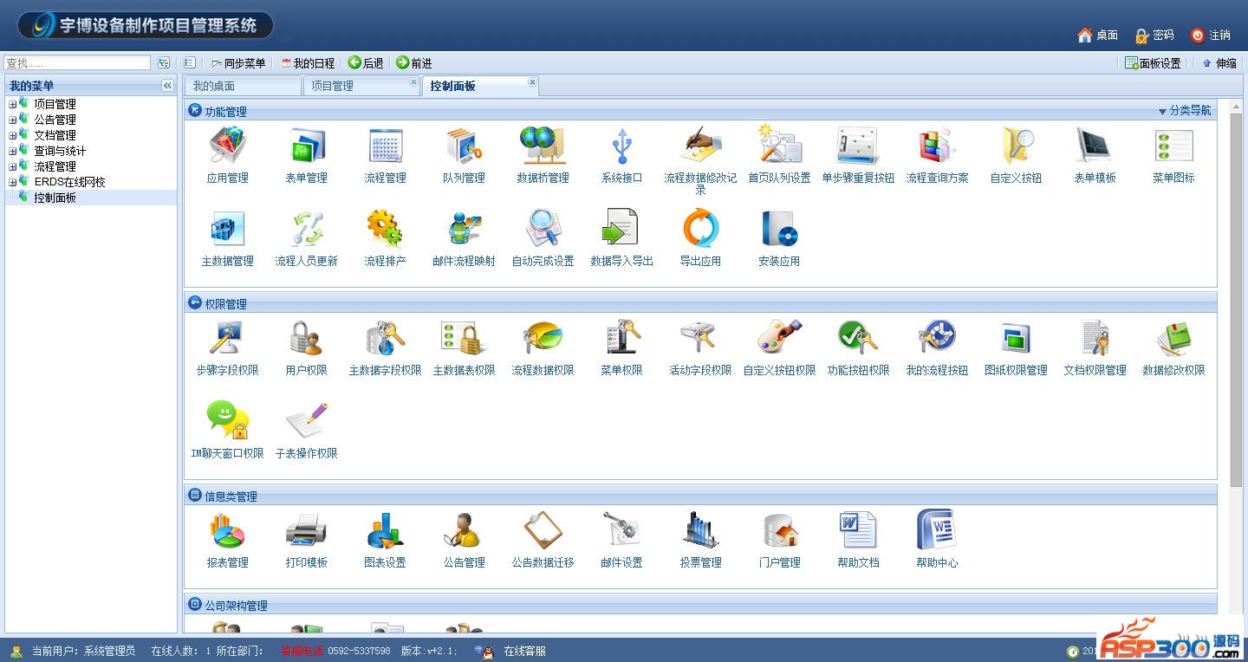The height and width of the screenshot is (662, 1248).
Task: Click the control panel vertical scrollbar
Action: pyautogui.click(x=1236, y=299)
